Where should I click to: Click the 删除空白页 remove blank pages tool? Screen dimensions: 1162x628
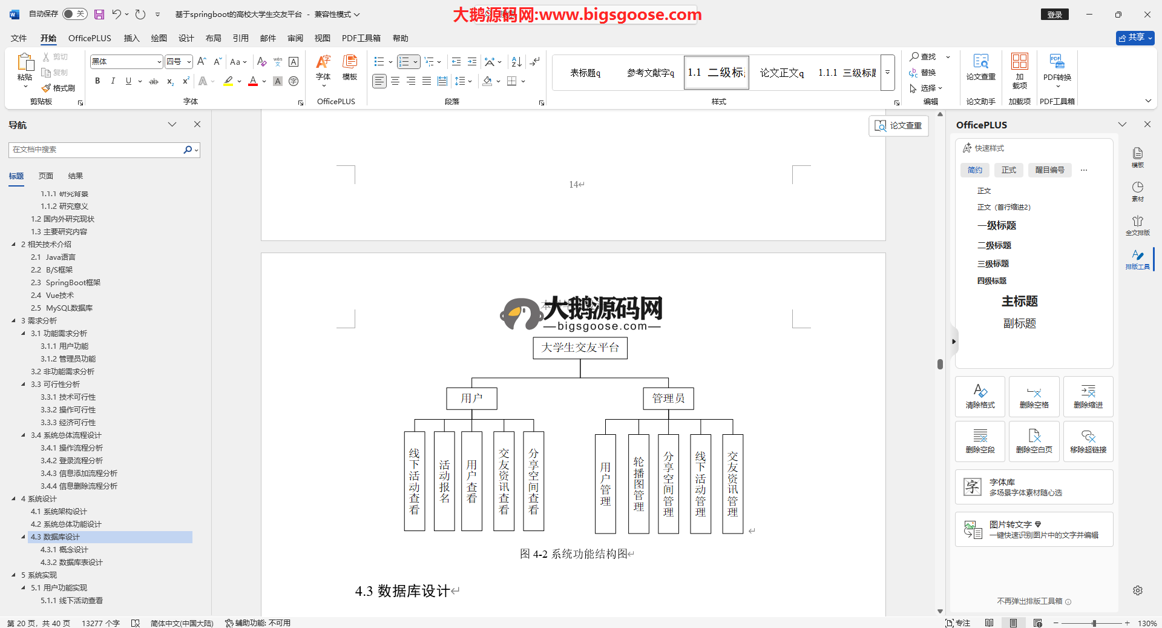(x=1034, y=441)
